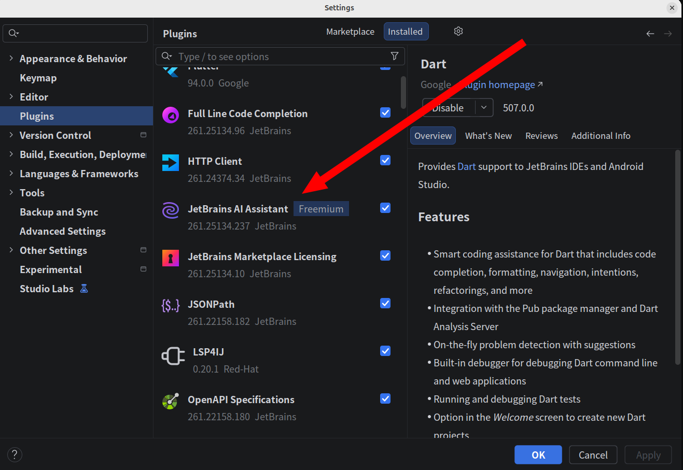Click the JetBrains AI Assistant spiral icon
The image size is (683, 470).
171,210
